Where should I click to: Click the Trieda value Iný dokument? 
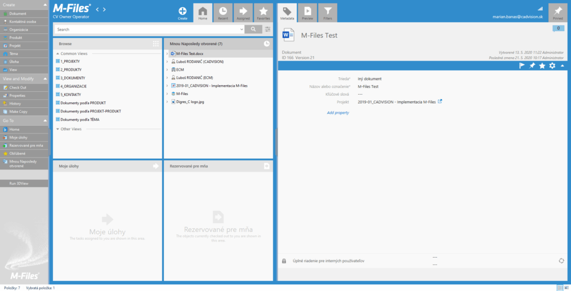point(370,78)
